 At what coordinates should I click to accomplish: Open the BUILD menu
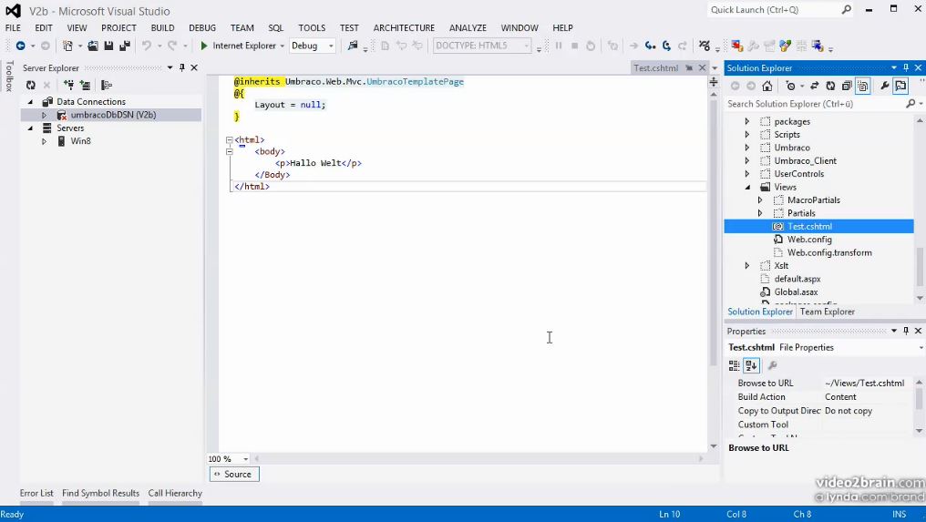[162, 27]
